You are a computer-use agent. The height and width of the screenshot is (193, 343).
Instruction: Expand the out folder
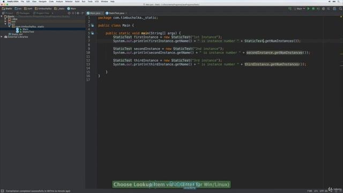pos(5,21)
